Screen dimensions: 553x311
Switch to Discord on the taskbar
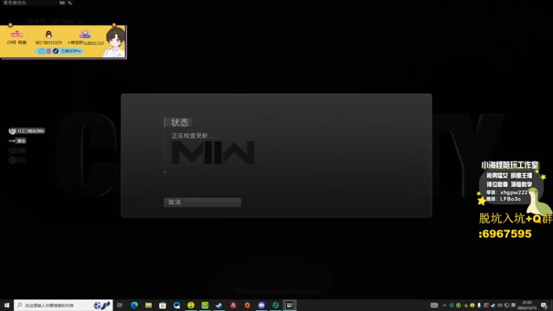click(x=261, y=305)
